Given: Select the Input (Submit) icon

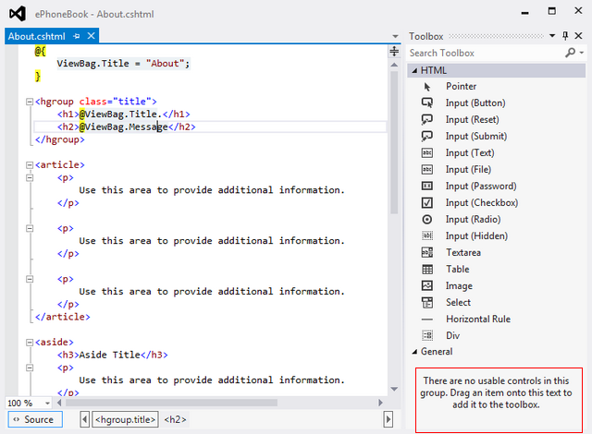Looking at the screenshot, I should click(427, 136).
